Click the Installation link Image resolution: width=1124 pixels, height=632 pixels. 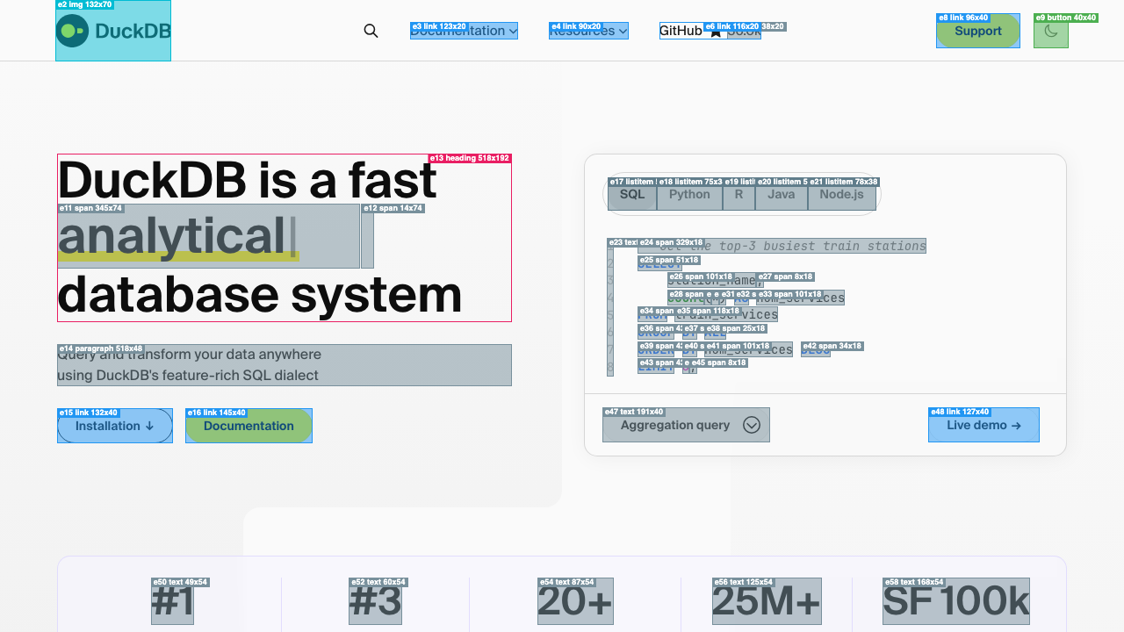114,426
